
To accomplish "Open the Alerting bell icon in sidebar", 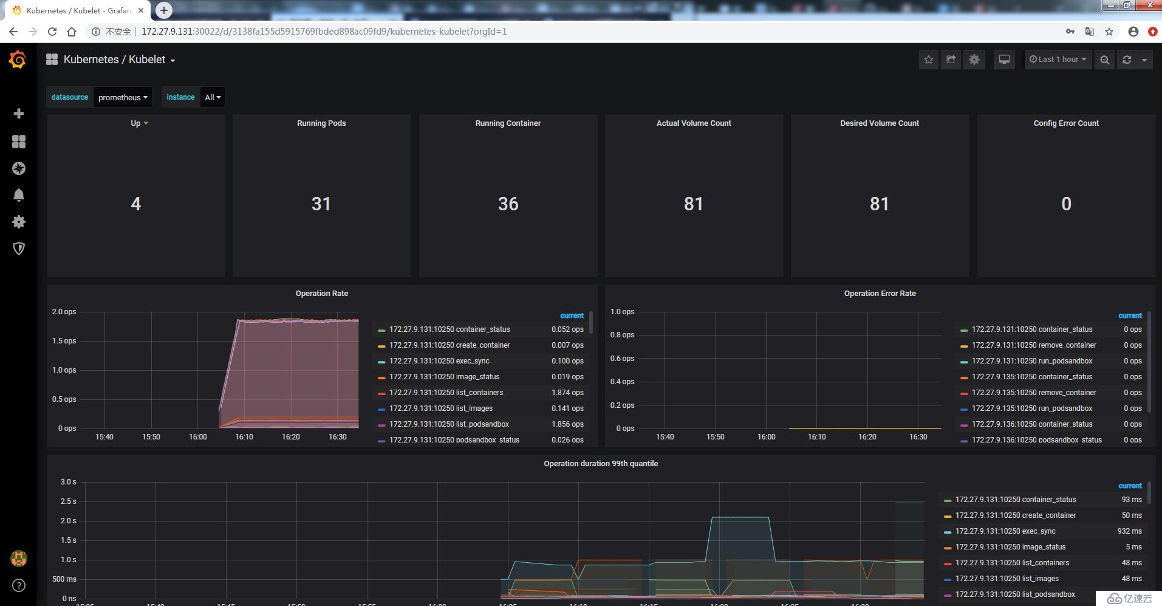I will (19, 195).
